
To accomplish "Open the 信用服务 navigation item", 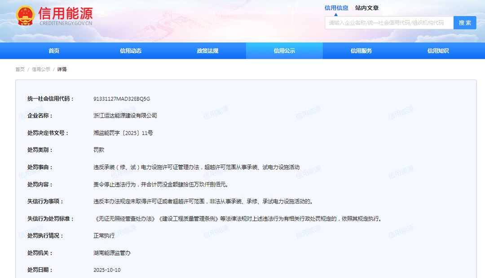I will click(x=361, y=51).
